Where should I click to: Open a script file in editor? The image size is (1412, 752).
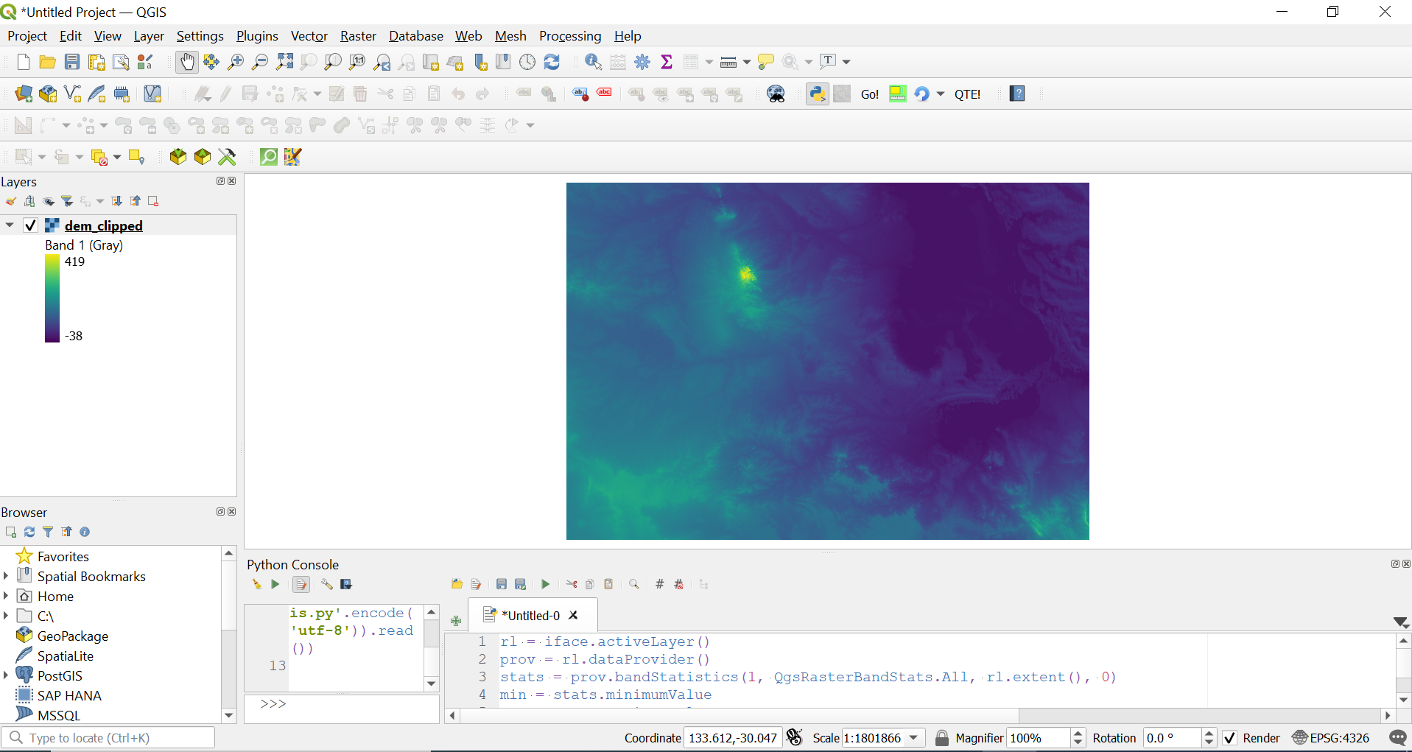(457, 584)
